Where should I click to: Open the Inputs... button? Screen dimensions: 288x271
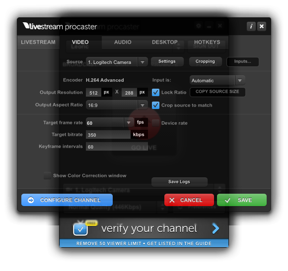(x=242, y=62)
